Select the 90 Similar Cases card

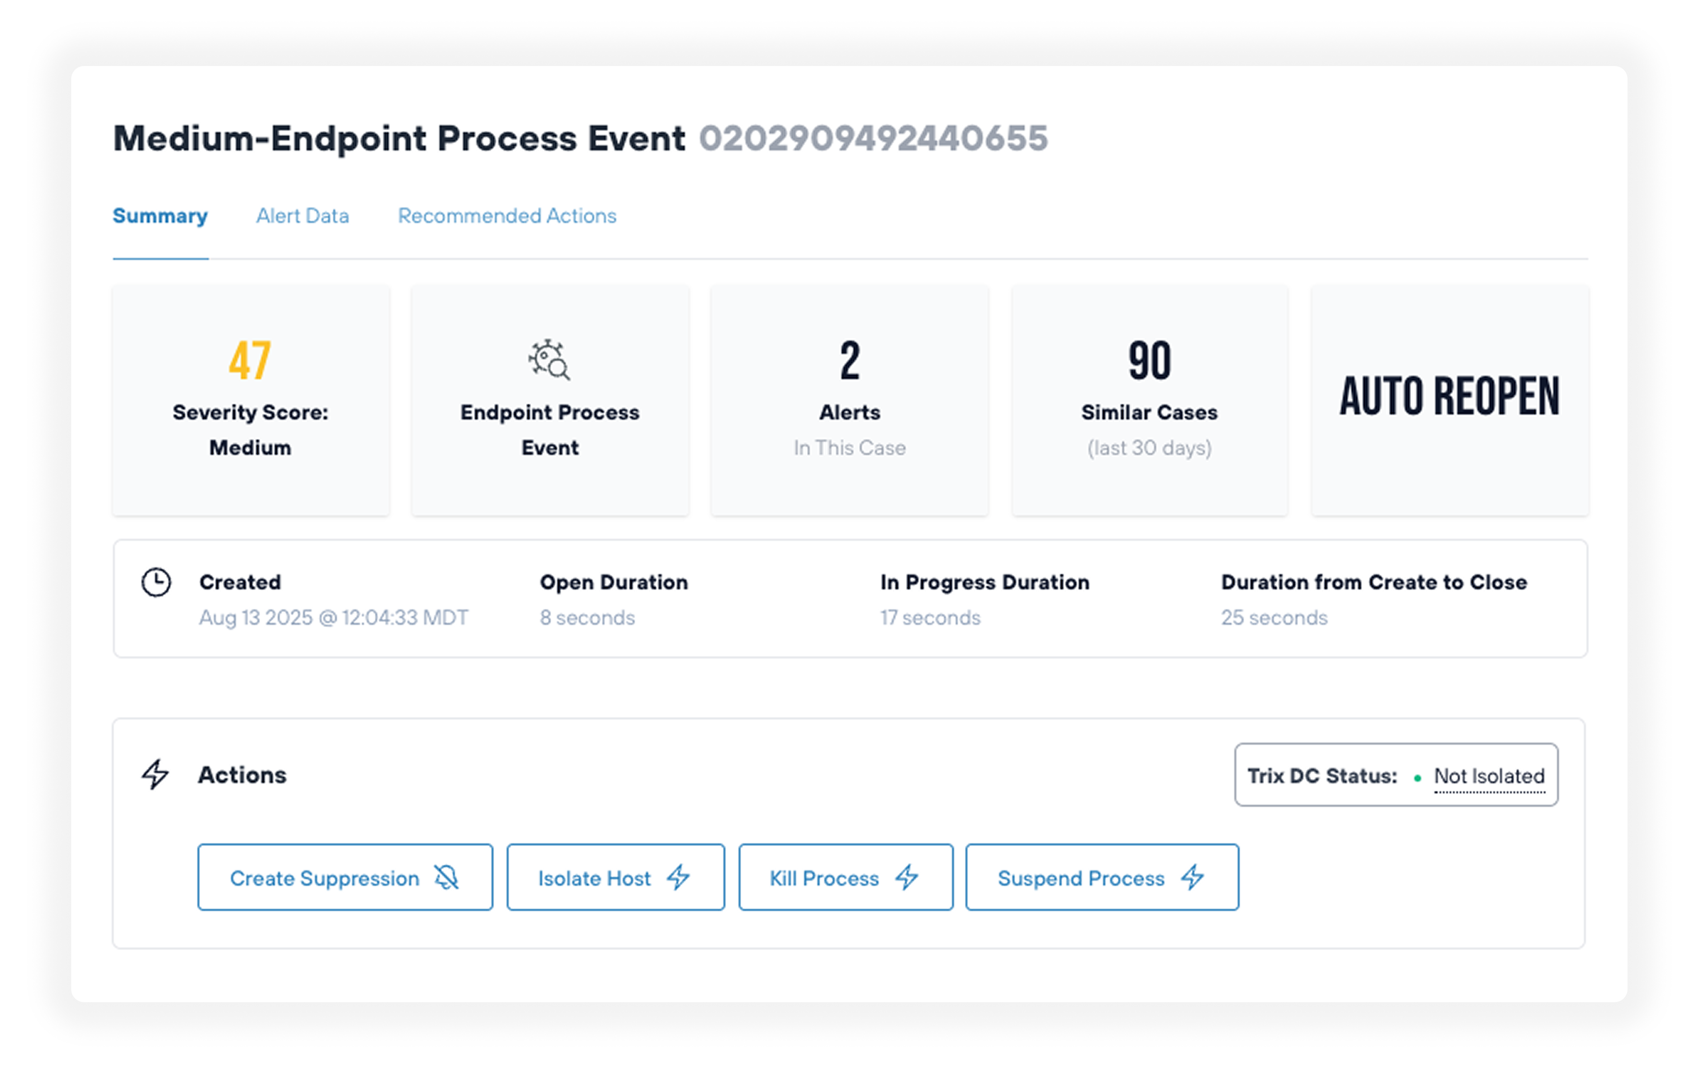[1149, 400]
